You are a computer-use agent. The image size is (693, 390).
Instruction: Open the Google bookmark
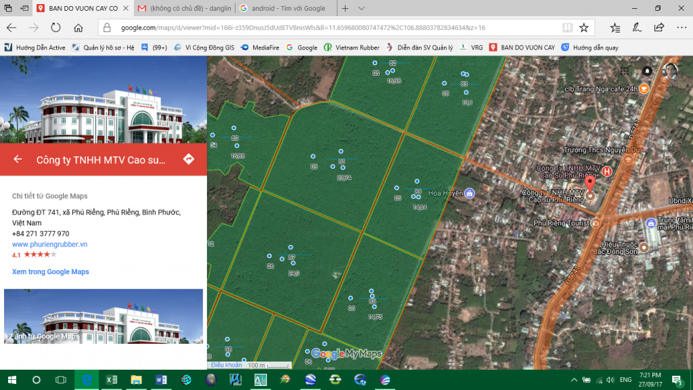point(301,48)
